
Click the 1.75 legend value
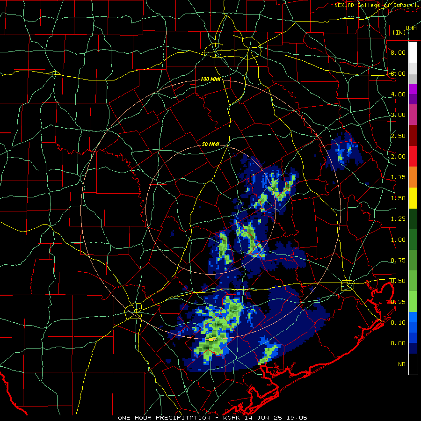coord(398,177)
